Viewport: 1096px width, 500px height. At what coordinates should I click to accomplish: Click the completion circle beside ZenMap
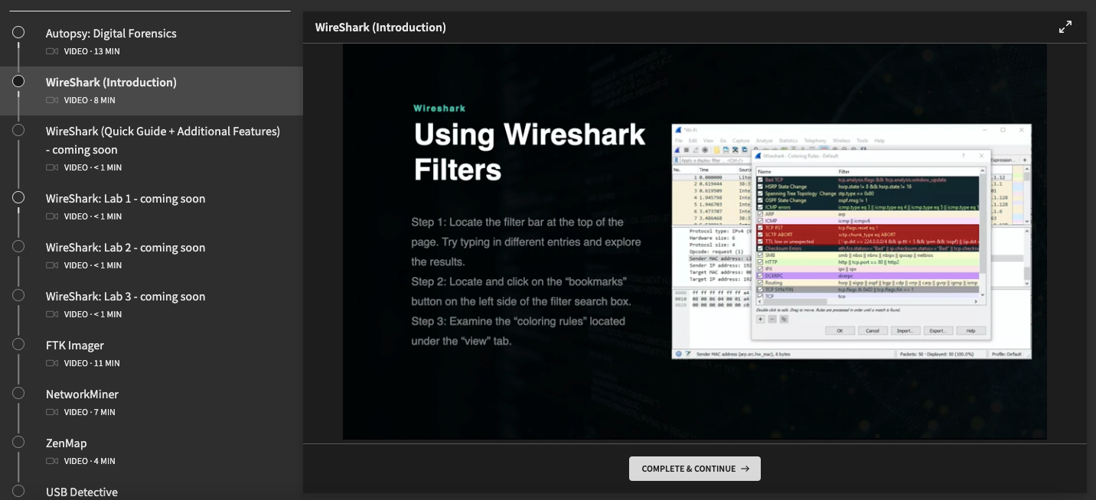(x=18, y=442)
